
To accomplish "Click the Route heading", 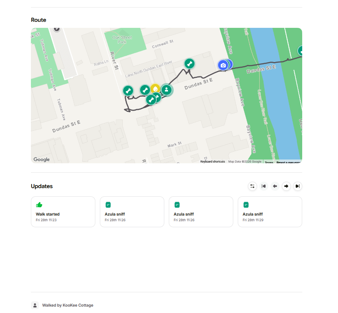I will 38,20.
